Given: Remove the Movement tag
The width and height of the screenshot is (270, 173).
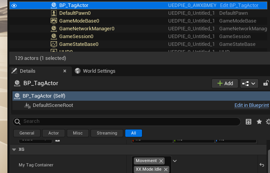Looking at the screenshot, I should point(161,161).
